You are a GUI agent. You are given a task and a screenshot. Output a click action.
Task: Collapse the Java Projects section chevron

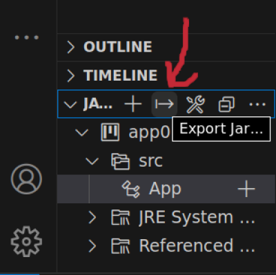[x=70, y=105]
